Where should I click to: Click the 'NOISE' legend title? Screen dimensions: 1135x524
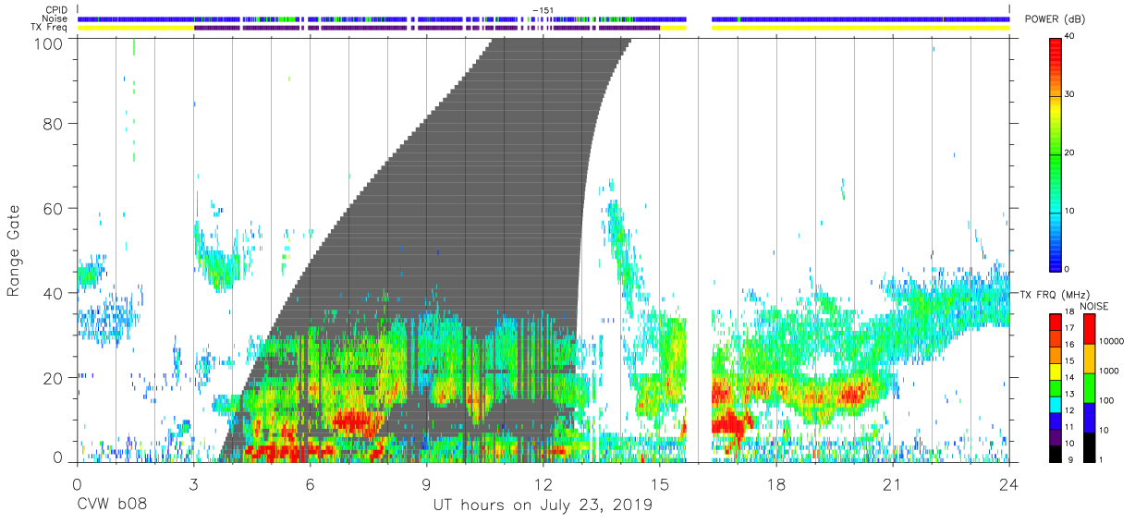coord(1093,306)
